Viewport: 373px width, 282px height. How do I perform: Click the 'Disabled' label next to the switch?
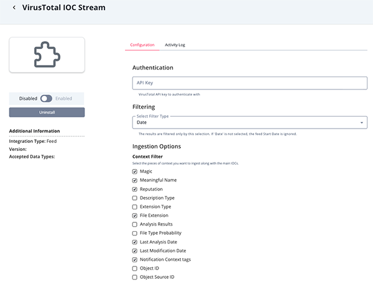pos(28,98)
